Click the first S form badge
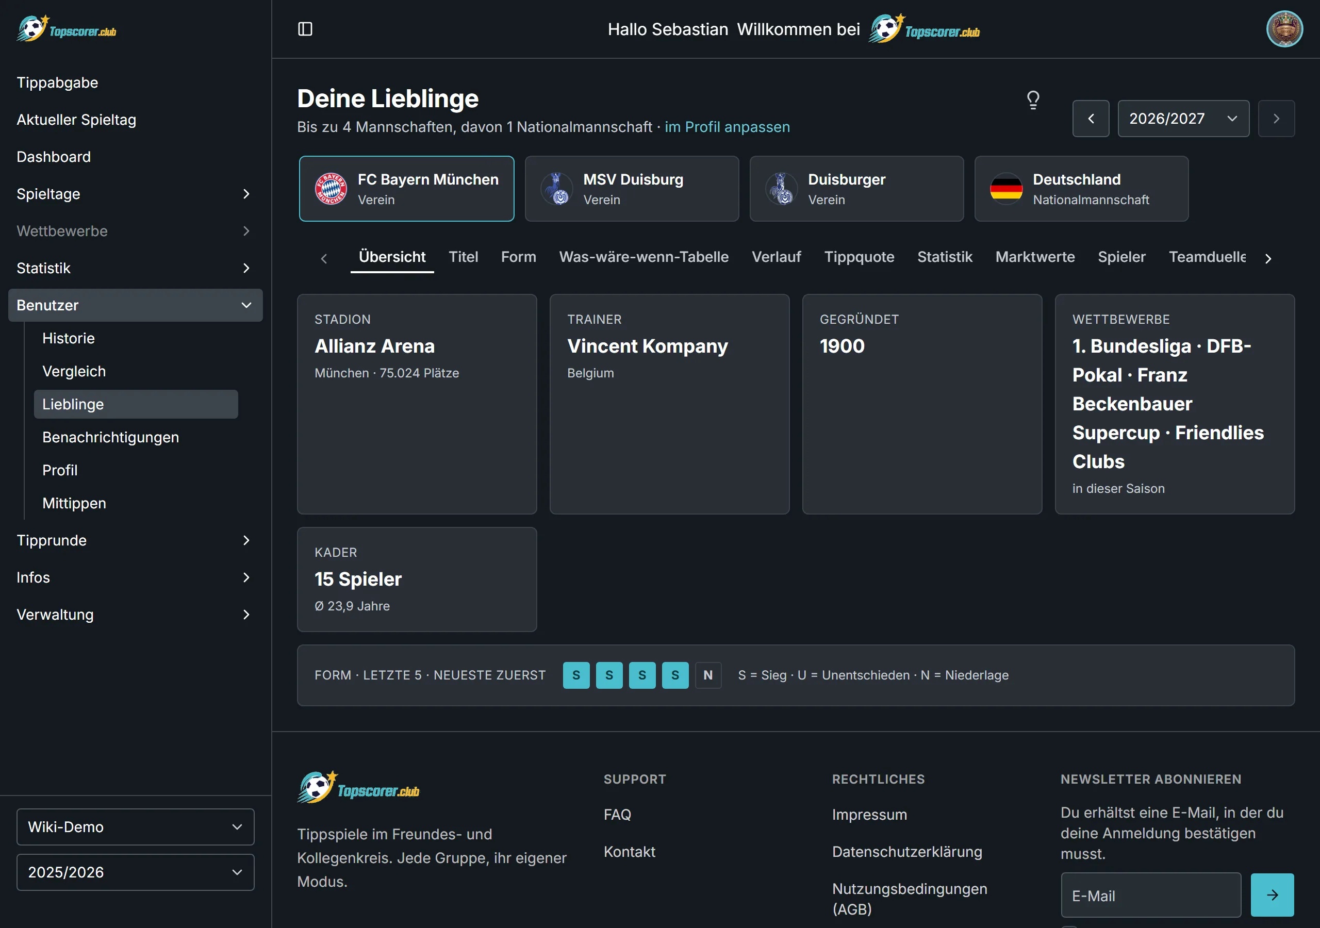1320x928 pixels. tap(576, 675)
